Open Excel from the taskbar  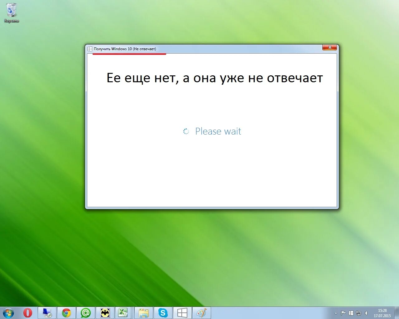point(123,312)
